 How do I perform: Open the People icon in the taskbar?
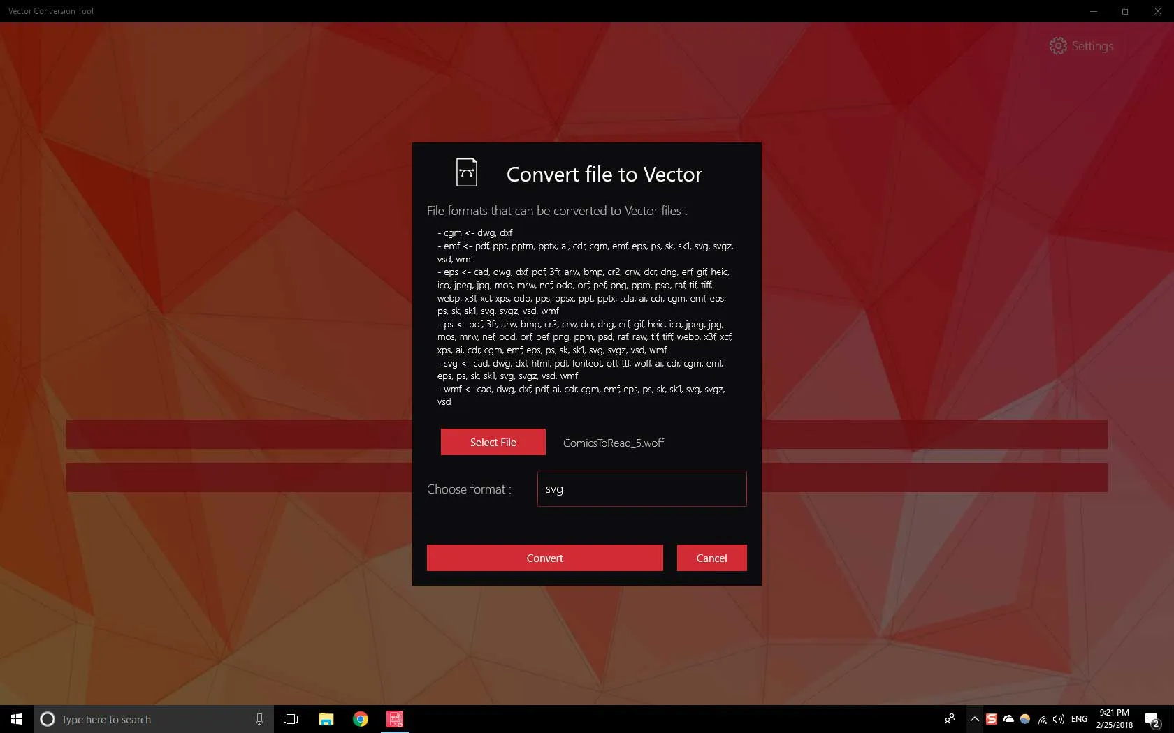point(950,719)
